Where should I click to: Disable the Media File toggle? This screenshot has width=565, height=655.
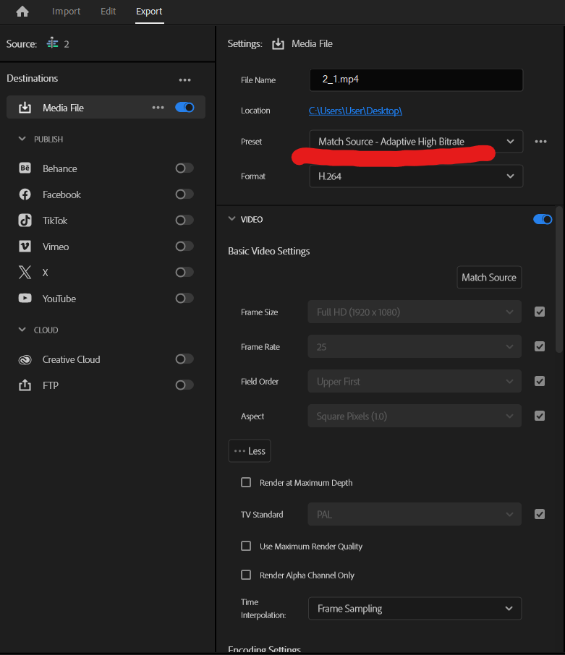[185, 106]
